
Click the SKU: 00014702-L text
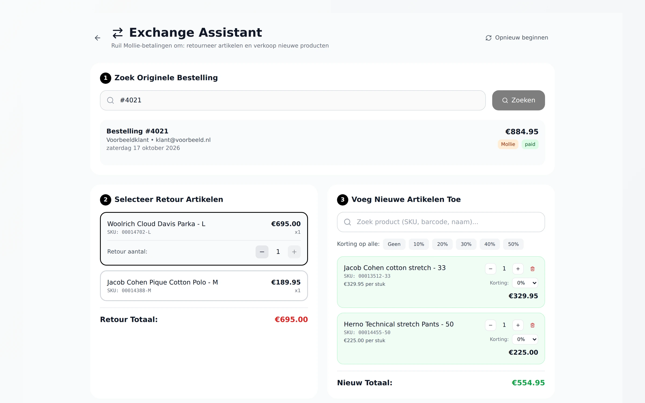[x=129, y=232]
